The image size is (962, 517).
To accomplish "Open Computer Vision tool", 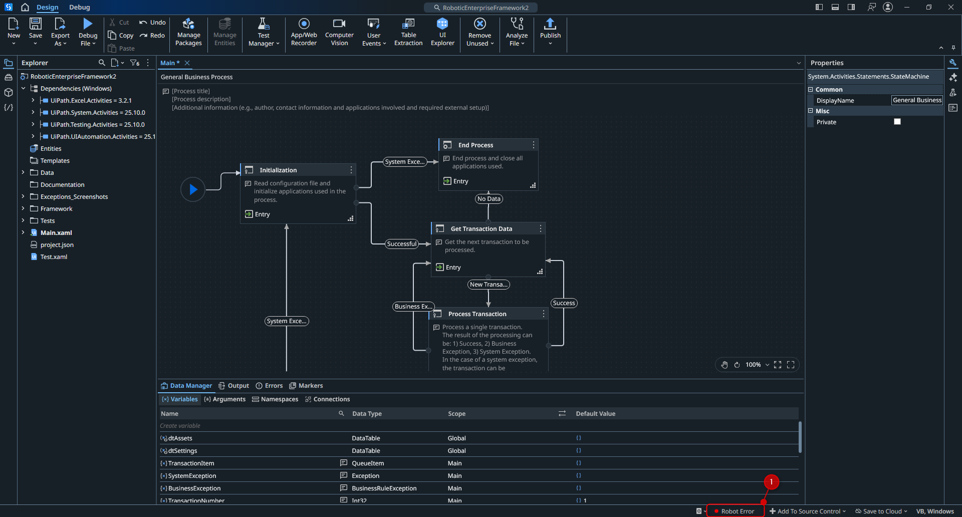I will click(339, 32).
